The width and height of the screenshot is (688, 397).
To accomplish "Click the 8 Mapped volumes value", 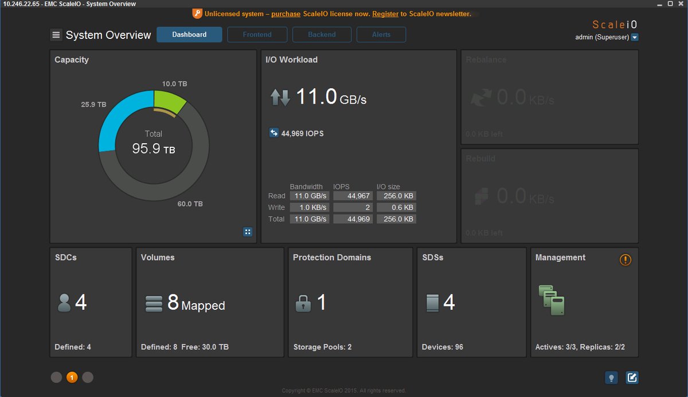I will coord(196,303).
